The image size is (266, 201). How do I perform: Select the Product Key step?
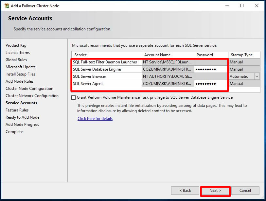coord(16,45)
